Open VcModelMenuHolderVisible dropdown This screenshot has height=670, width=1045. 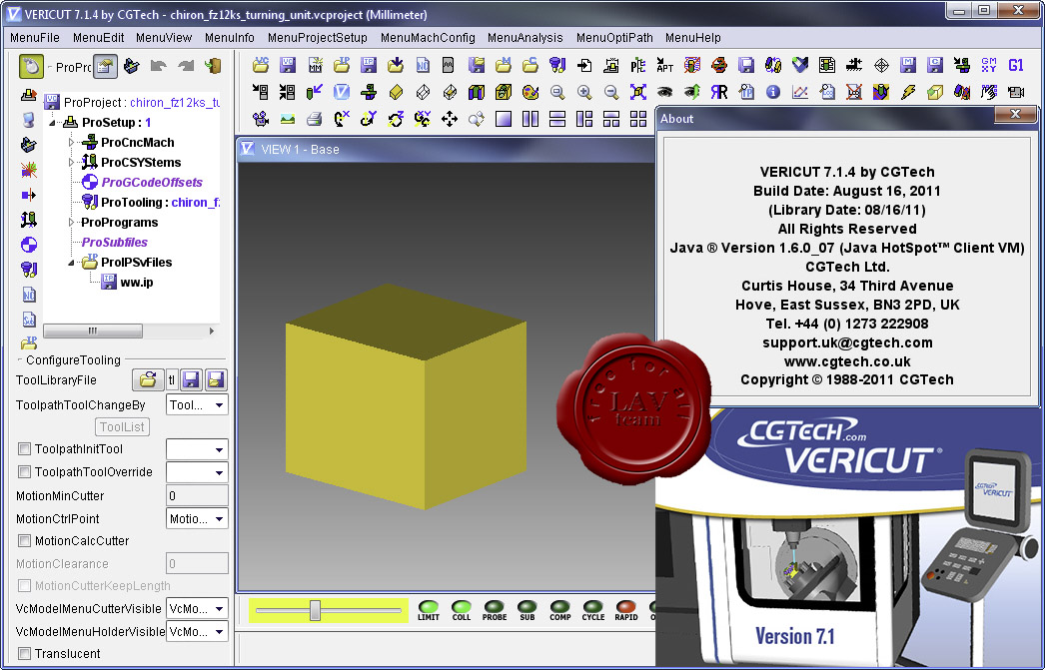(x=197, y=631)
